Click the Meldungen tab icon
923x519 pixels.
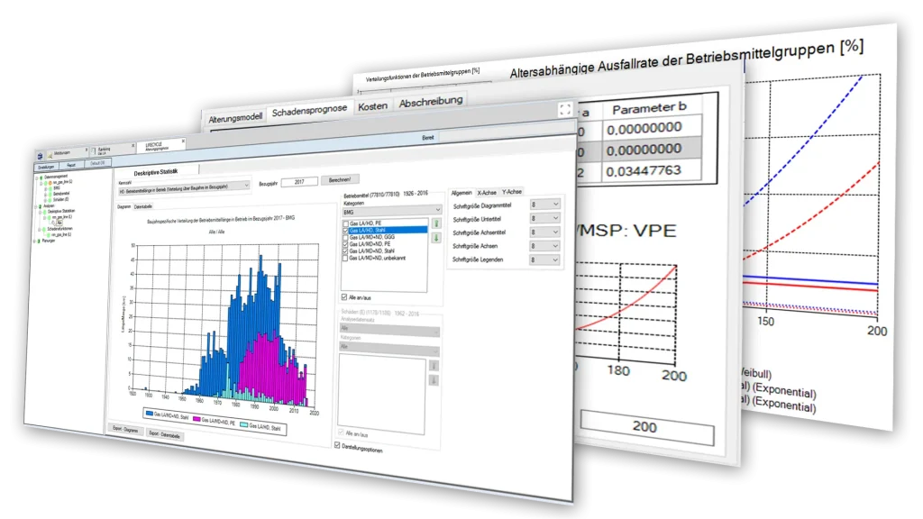pyautogui.click(x=50, y=154)
